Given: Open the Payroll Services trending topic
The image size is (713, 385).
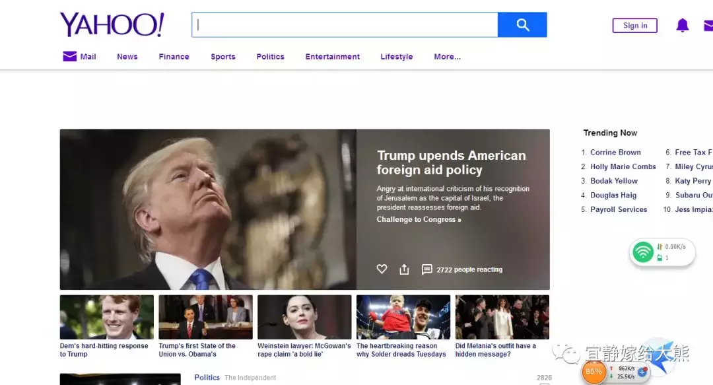Looking at the screenshot, I should tap(619, 209).
